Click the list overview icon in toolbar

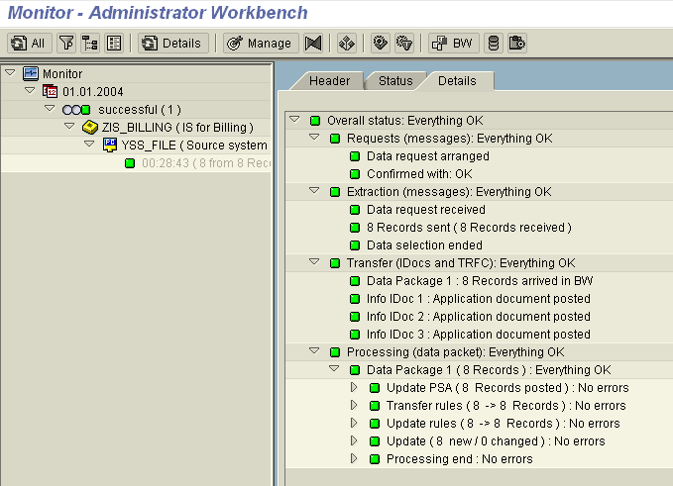click(114, 44)
